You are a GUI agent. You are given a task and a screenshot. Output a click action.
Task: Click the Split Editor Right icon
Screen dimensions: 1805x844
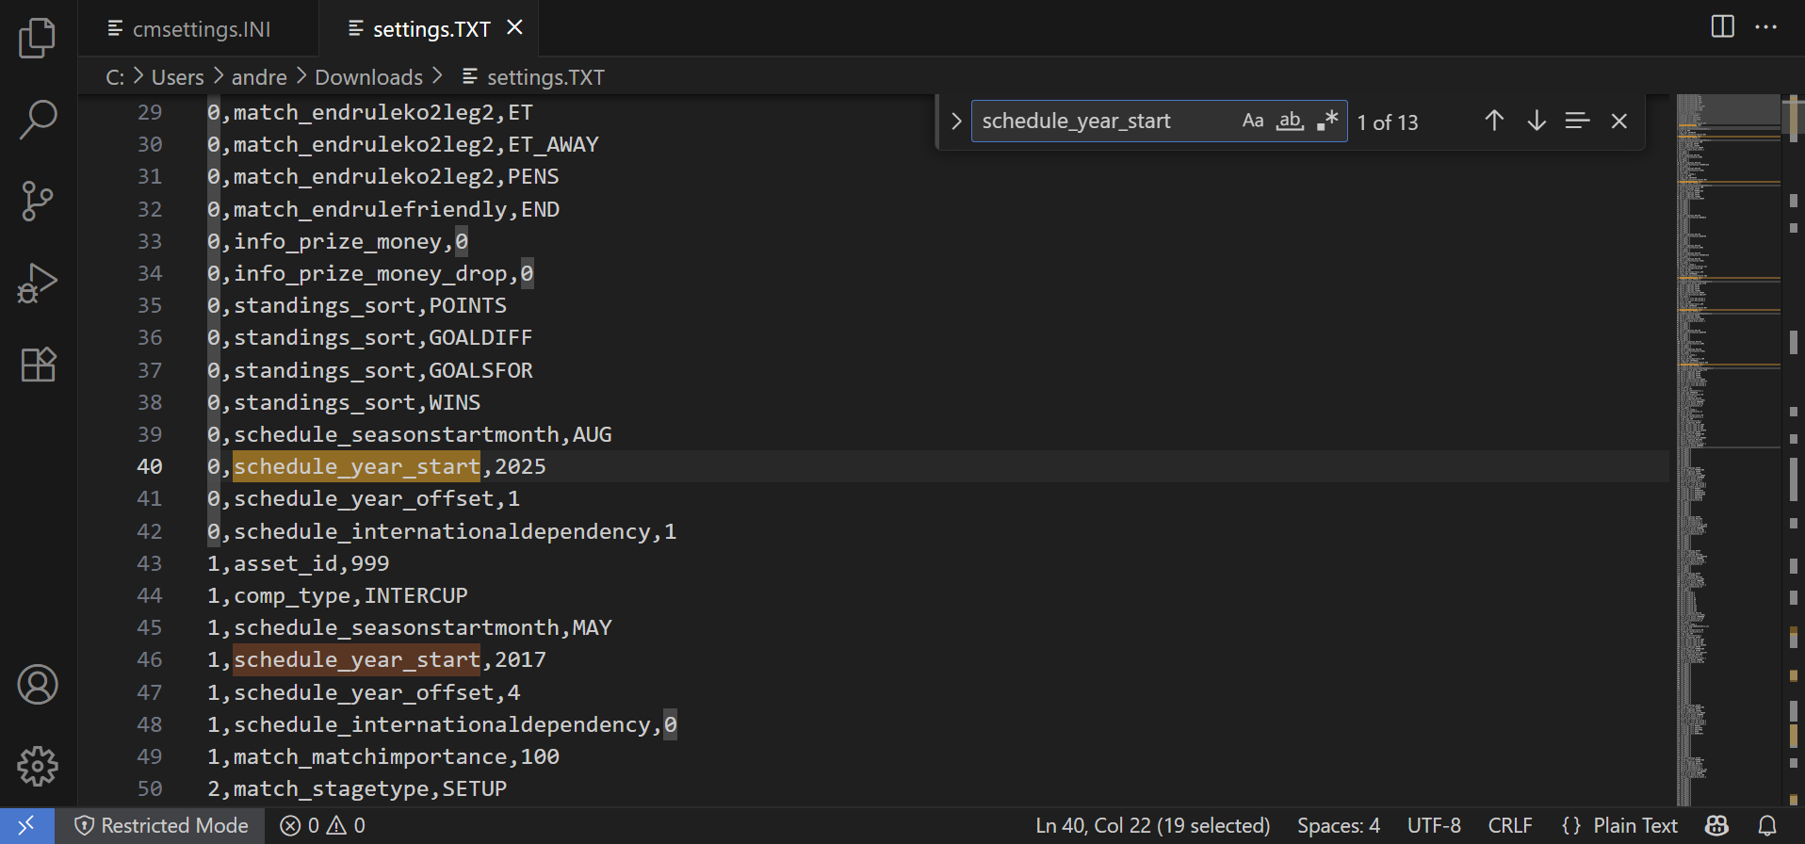[1722, 26]
